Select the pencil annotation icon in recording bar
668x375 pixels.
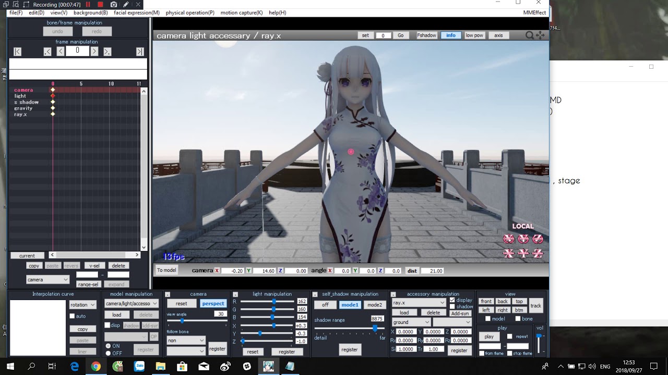(x=126, y=5)
